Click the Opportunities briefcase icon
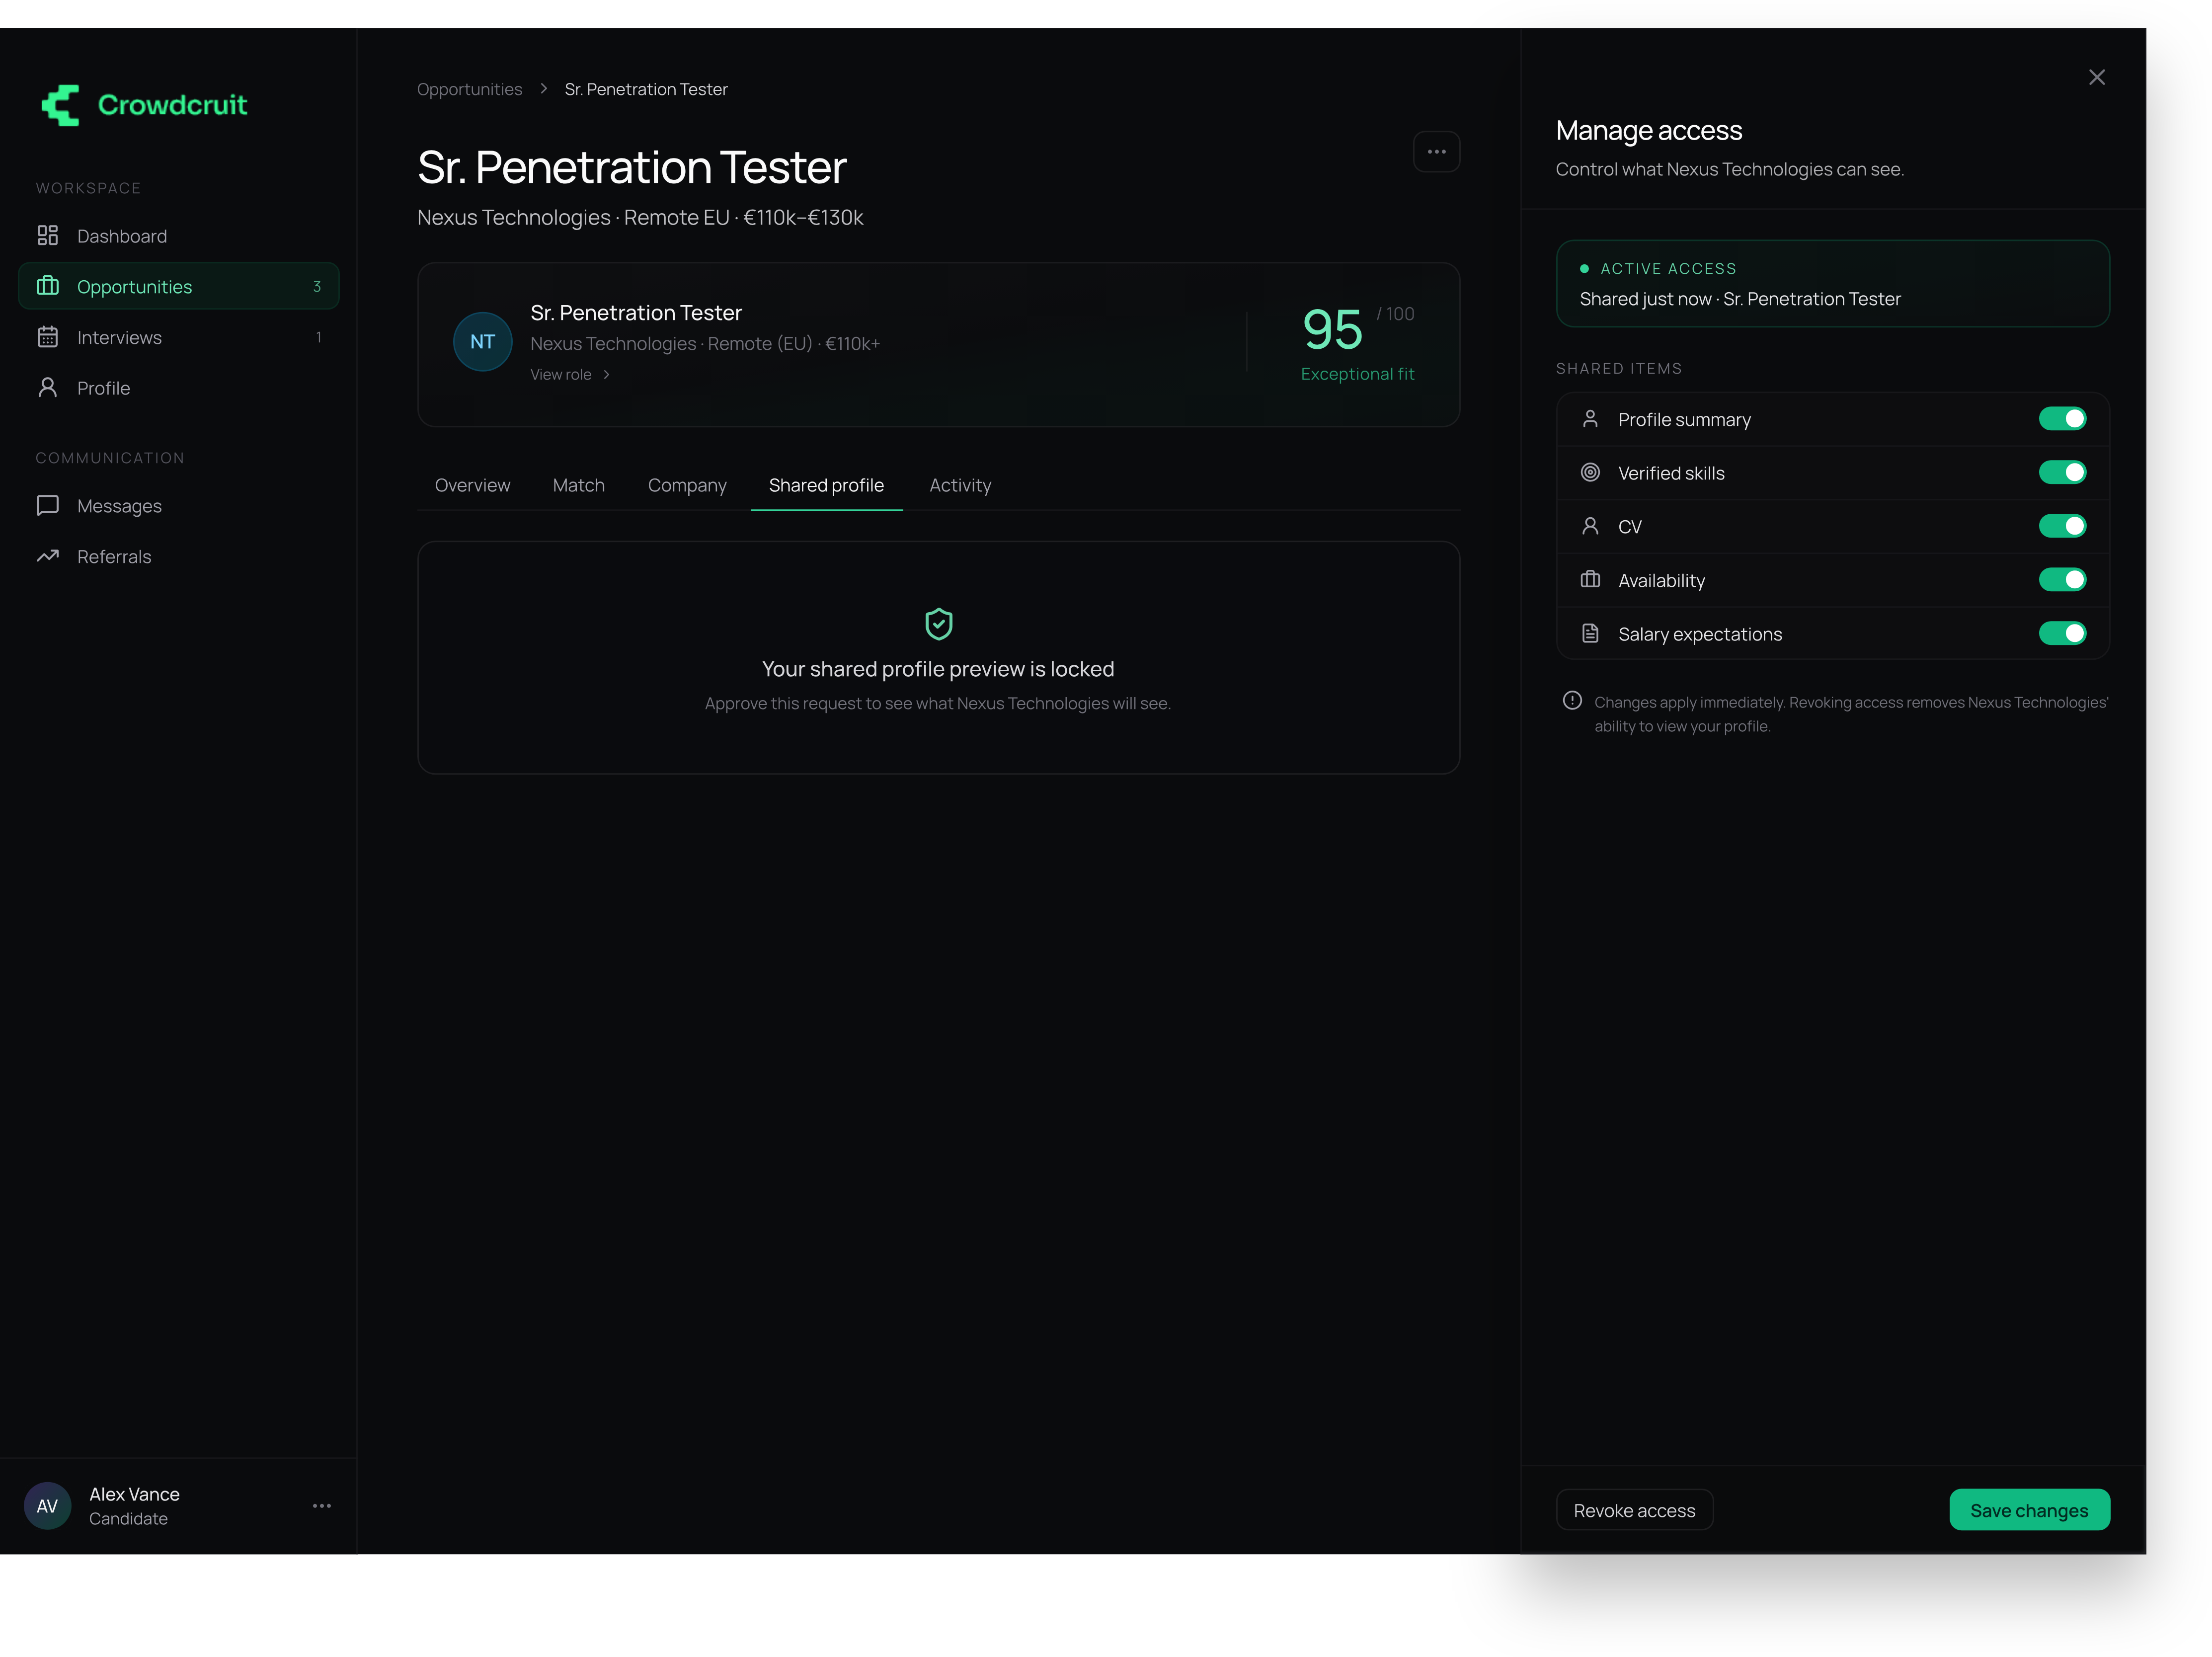Viewport: 2212px width, 1657px height. pyautogui.click(x=47, y=286)
